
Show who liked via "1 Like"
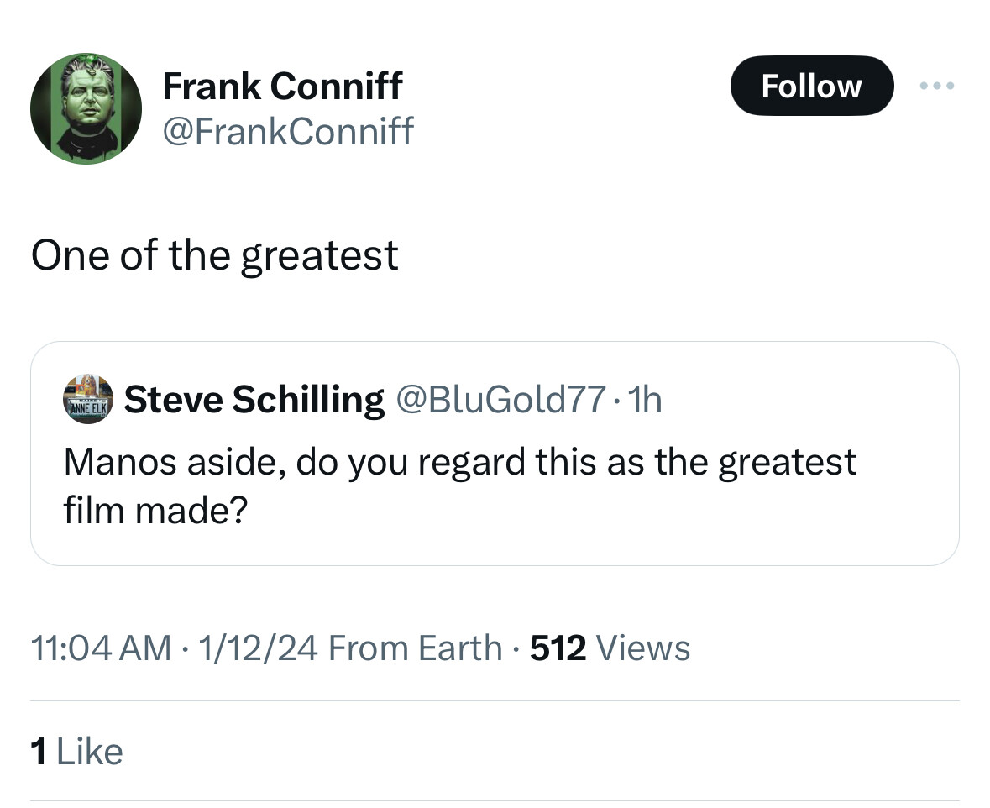76,752
